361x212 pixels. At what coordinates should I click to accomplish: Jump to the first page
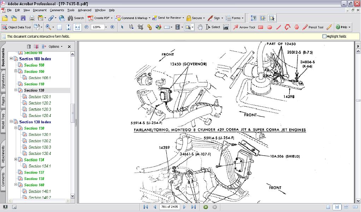(x=146, y=207)
